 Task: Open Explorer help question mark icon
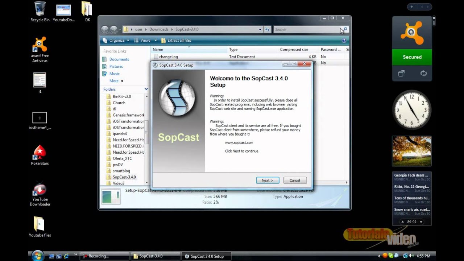(344, 41)
